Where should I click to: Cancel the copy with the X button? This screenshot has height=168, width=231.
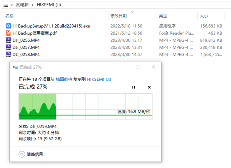[149, 87]
